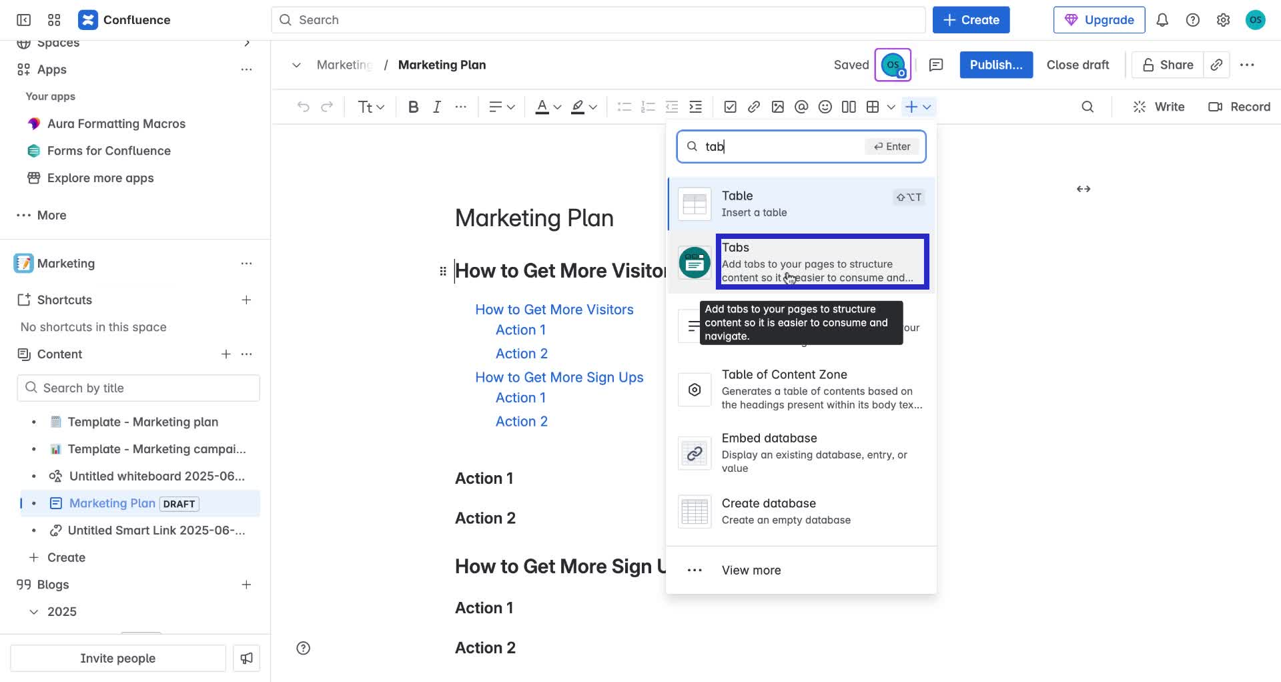Open the notifications bell
The width and height of the screenshot is (1281, 682).
pos(1162,20)
